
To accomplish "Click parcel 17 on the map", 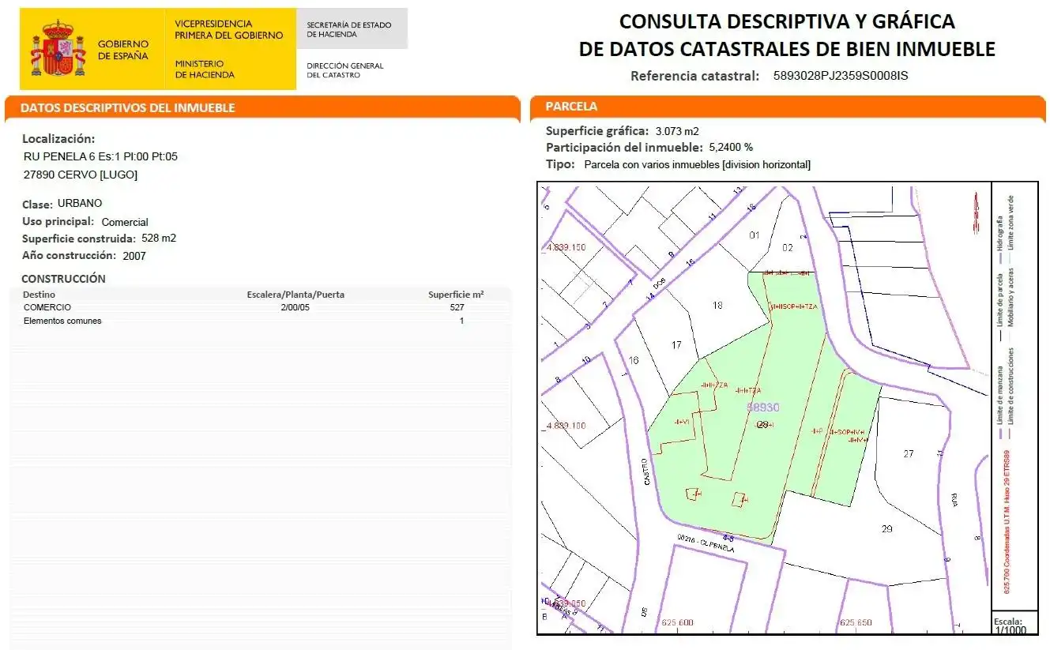I will tap(676, 345).
